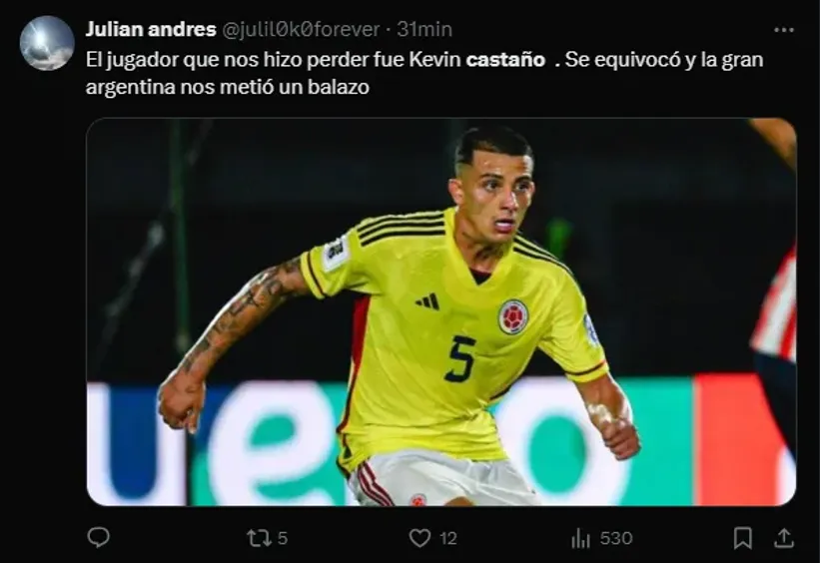This screenshot has height=563, width=820.
Task: Click the number 5 on the jersey
Action: coord(460,358)
